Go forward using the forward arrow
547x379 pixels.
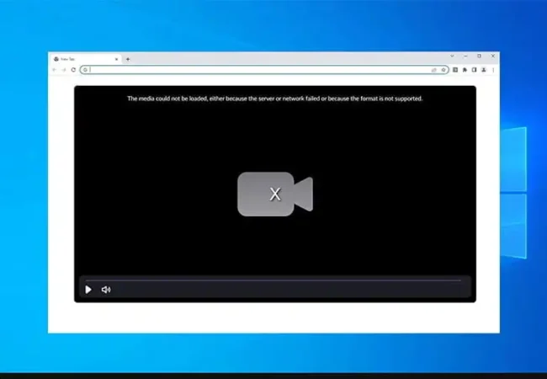coord(64,70)
